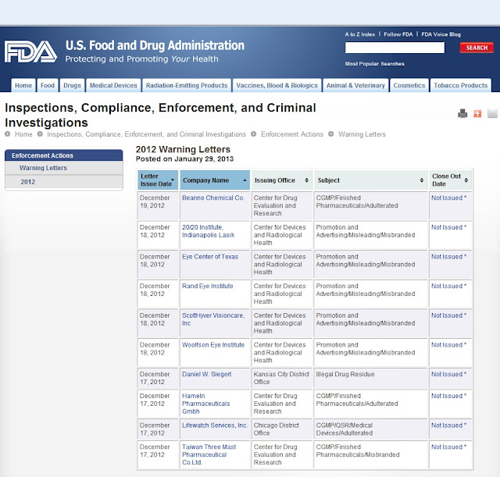The height and width of the screenshot is (477, 500).
Task: Sort by Close Out Date column
Action: 450,180
